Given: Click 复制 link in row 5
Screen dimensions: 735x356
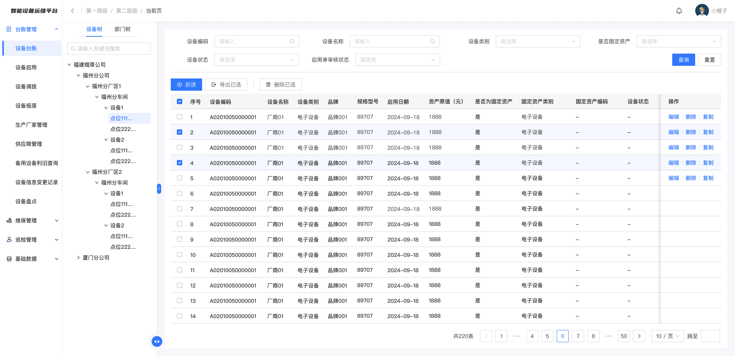Looking at the screenshot, I should point(708,178).
